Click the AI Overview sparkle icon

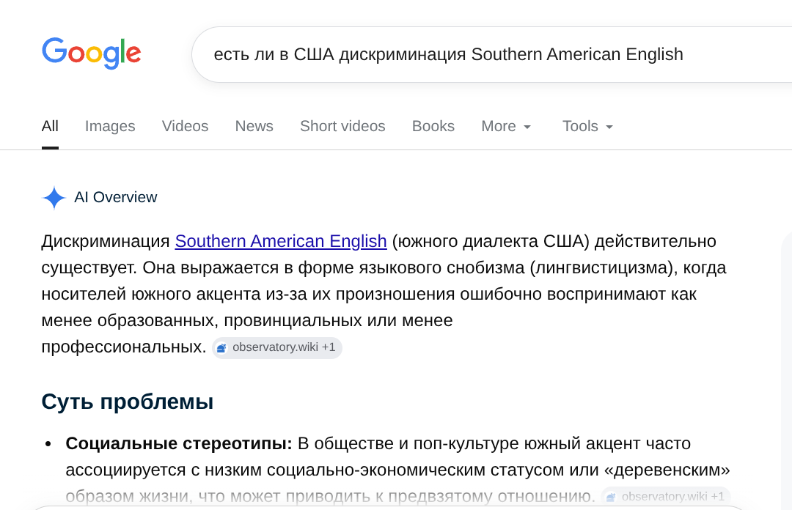pyautogui.click(x=54, y=197)
